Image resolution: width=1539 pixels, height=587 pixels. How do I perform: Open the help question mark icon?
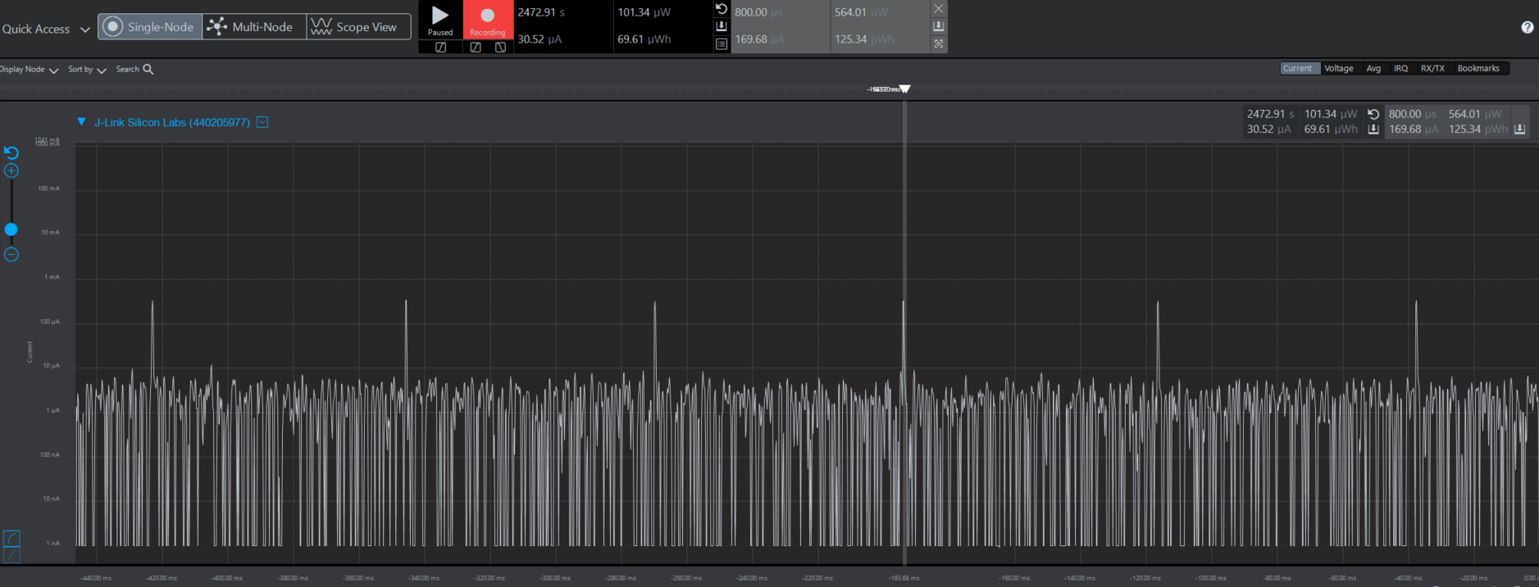[1527, 27]
